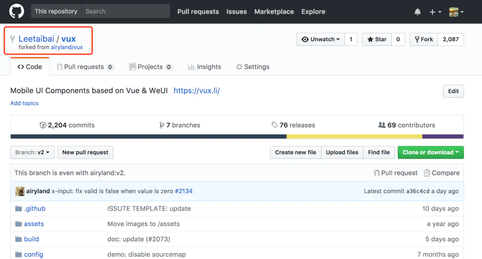Switch to the Insights tab
Screen dimensions: 482x259
[204, 66]
